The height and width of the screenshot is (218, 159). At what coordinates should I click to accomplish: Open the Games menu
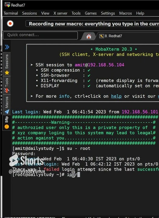(91, 13)
